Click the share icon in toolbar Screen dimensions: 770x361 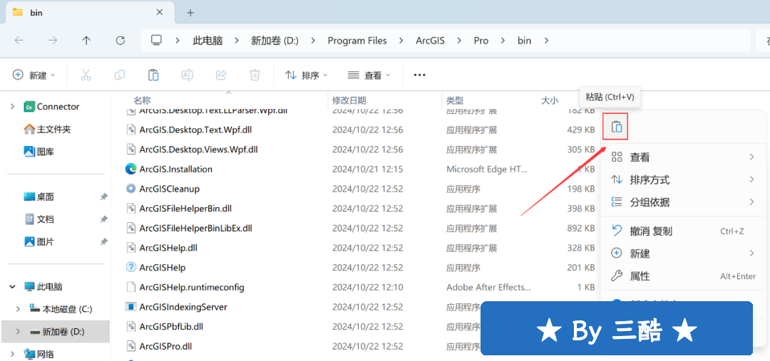point(221,75)
